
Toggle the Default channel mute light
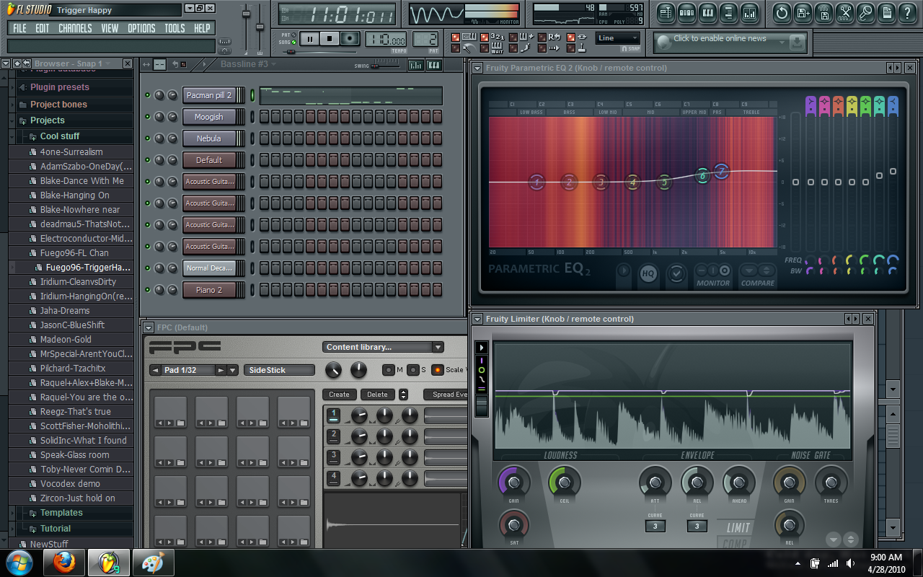(x=147, y=160)
